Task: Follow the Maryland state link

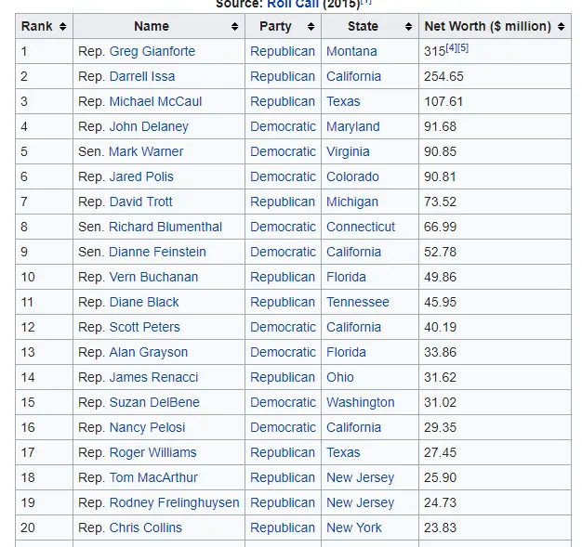Action: coord(353,126)
